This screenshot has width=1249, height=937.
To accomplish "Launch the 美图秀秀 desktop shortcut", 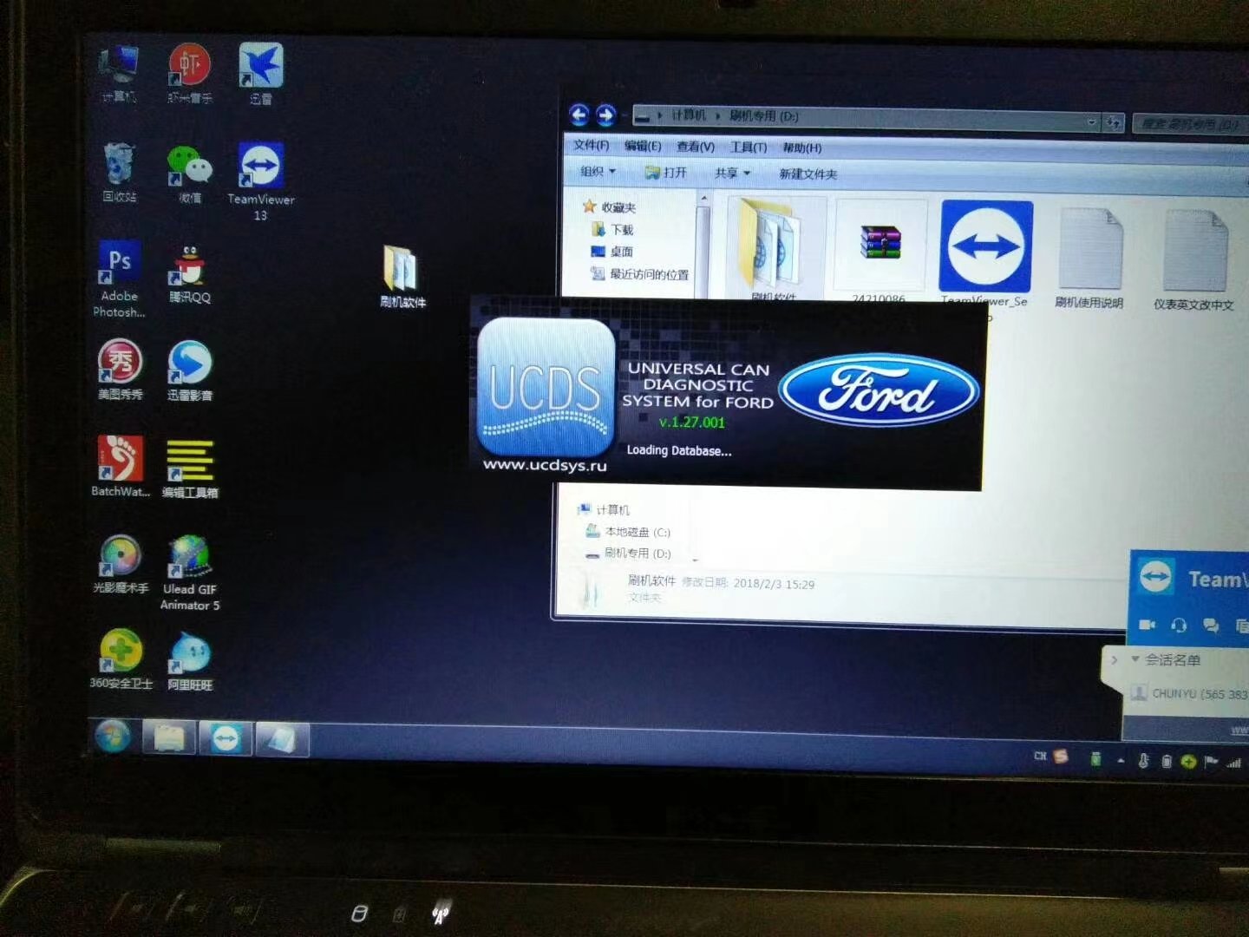I will pos(120,370).
